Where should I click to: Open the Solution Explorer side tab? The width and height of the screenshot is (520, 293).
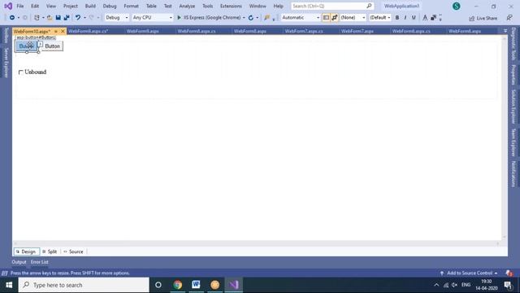click(x=513, y=107)
